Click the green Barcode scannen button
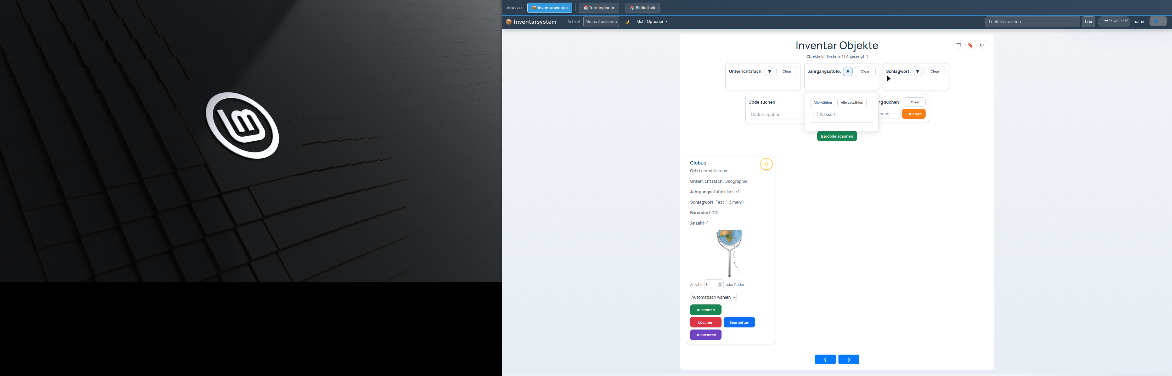1172x376 pixels. [837, 136]
